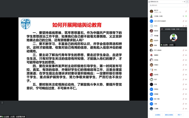Click the green microphone icon in speaker video tile

(161, 45)
